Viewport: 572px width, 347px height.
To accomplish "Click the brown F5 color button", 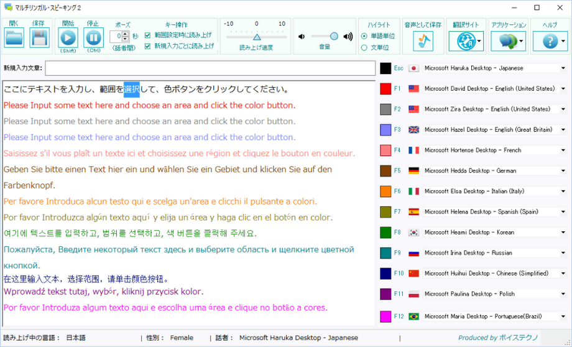I will (385, 171).
